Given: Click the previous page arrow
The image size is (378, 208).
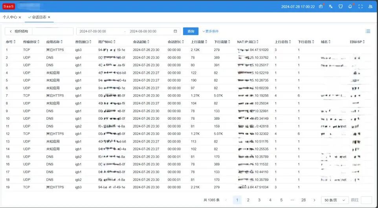Looking at the screenshot, I should point(226,200).
